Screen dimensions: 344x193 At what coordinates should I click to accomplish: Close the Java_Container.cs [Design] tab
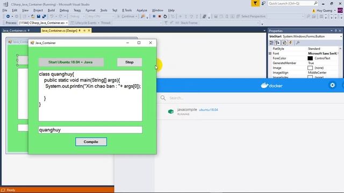click(89, 31)
